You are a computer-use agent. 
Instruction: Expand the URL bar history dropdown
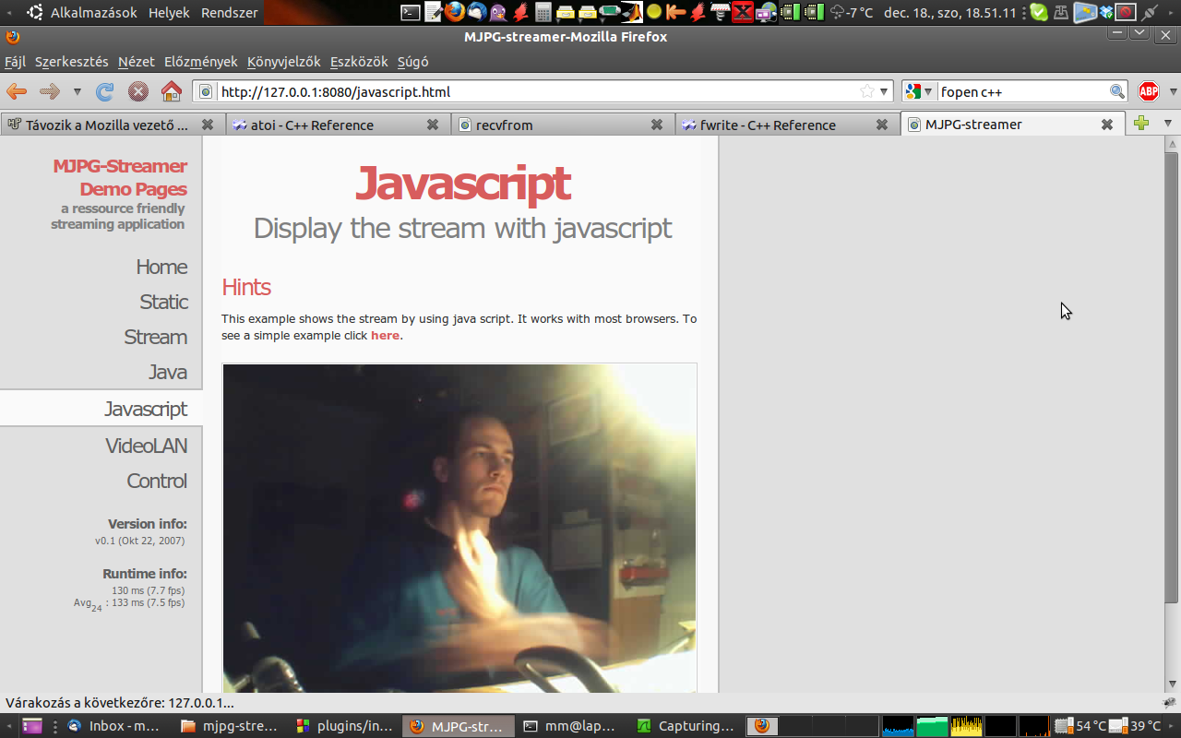pyautogui.click(x=885, y=91)
